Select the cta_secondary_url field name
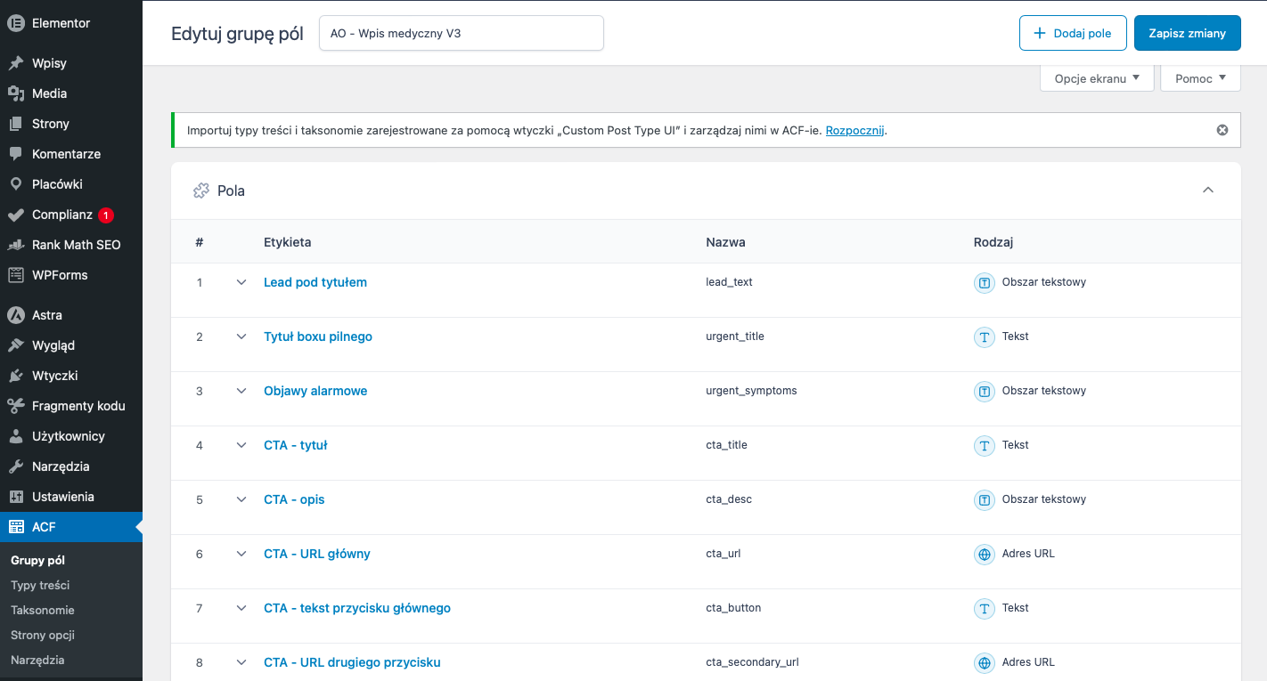Screen dimensions: 1267x681 click(x=752, y=662)
